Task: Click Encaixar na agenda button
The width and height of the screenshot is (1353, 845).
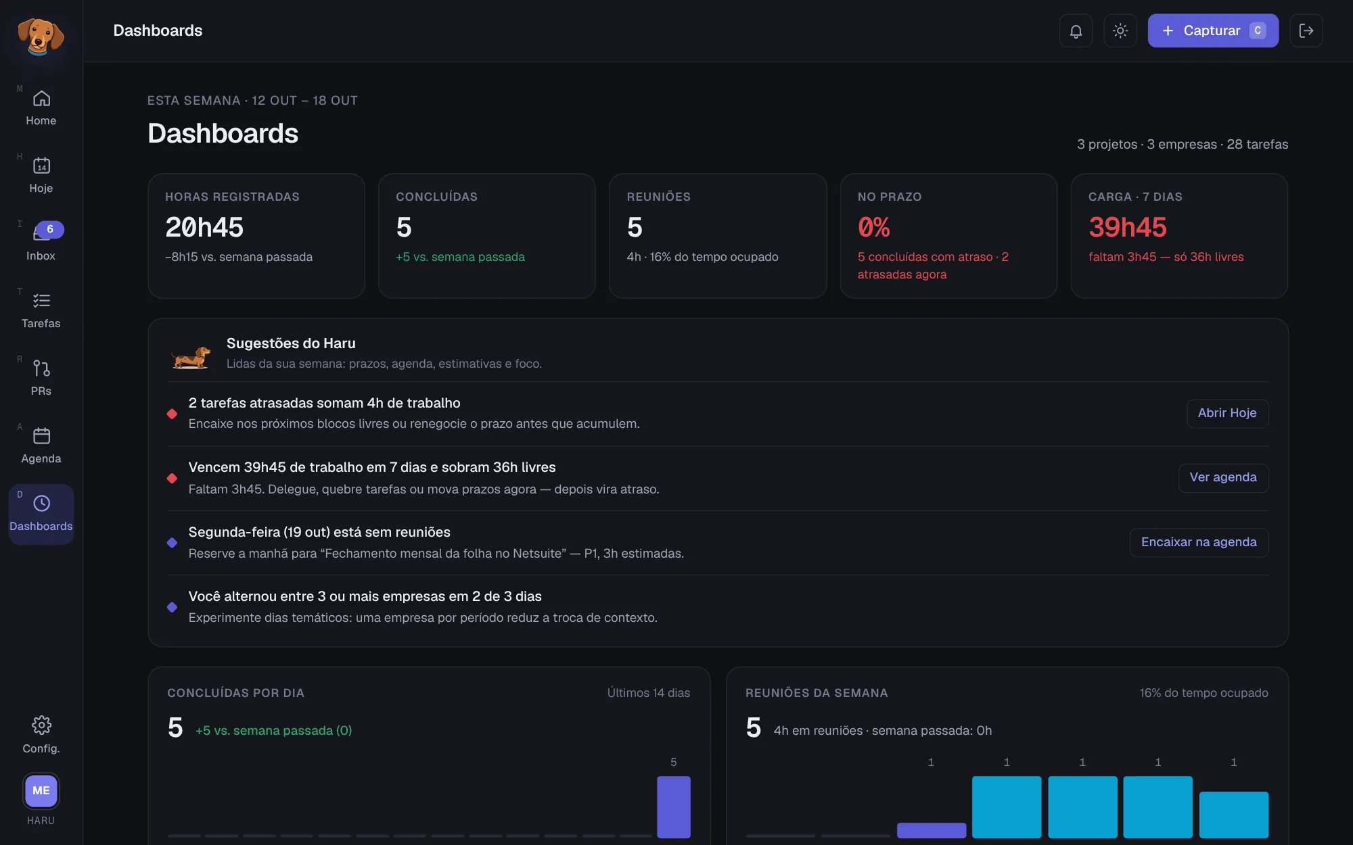Action: [x=1199, y=542]
